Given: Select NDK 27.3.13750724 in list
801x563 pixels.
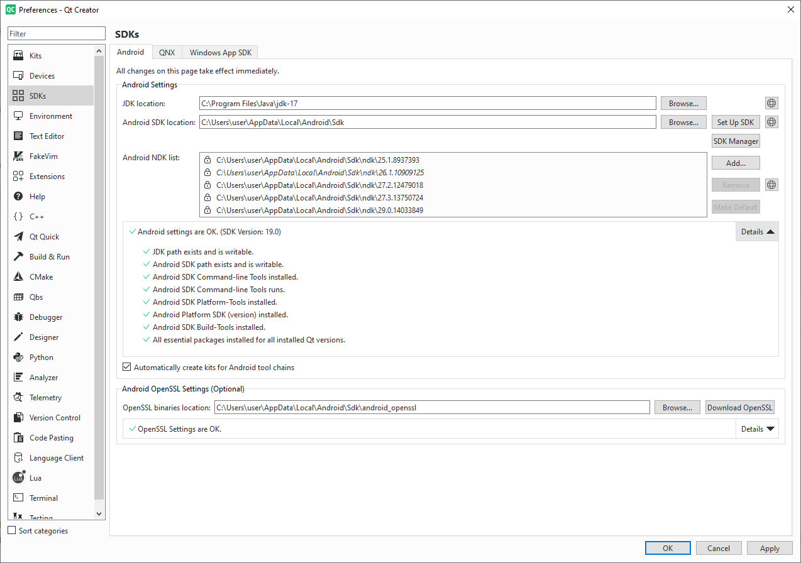Looking at the screenshot, I should tap(453, 197).
